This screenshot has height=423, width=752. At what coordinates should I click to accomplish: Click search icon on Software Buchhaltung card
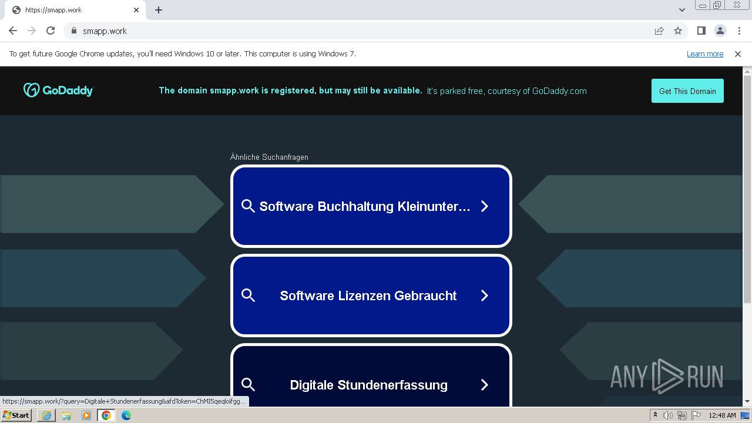[248, 206]
